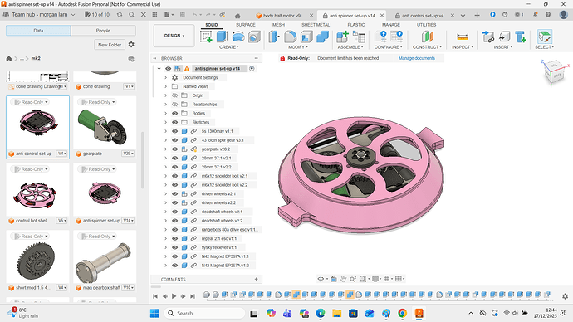Select the Press Pull modify tool
Screen dimensions: 573x322
pos(274,37)
